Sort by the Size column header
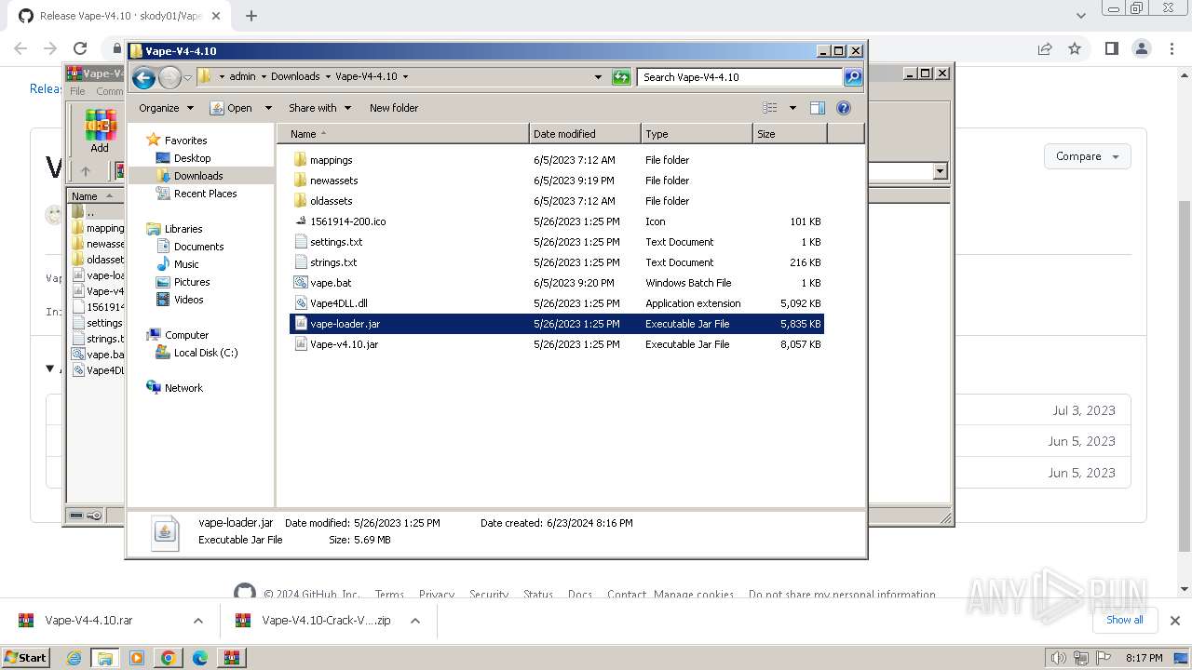The height and width of the screenshot is (670, 1192). 790,134
